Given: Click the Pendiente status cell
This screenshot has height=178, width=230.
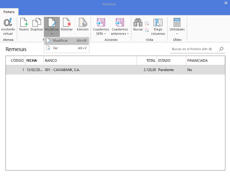Looking at the screenshot, I should [x=171, y=70].
